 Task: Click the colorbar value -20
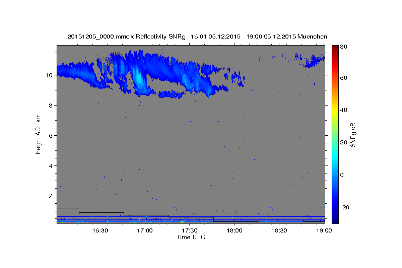[x=345, y=207]
